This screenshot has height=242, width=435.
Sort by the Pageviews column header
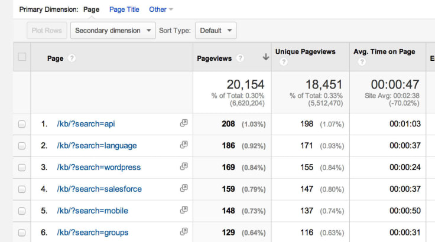[x=214, y=58]
